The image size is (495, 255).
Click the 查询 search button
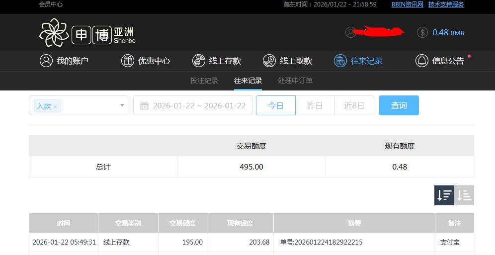pos(399,105)
